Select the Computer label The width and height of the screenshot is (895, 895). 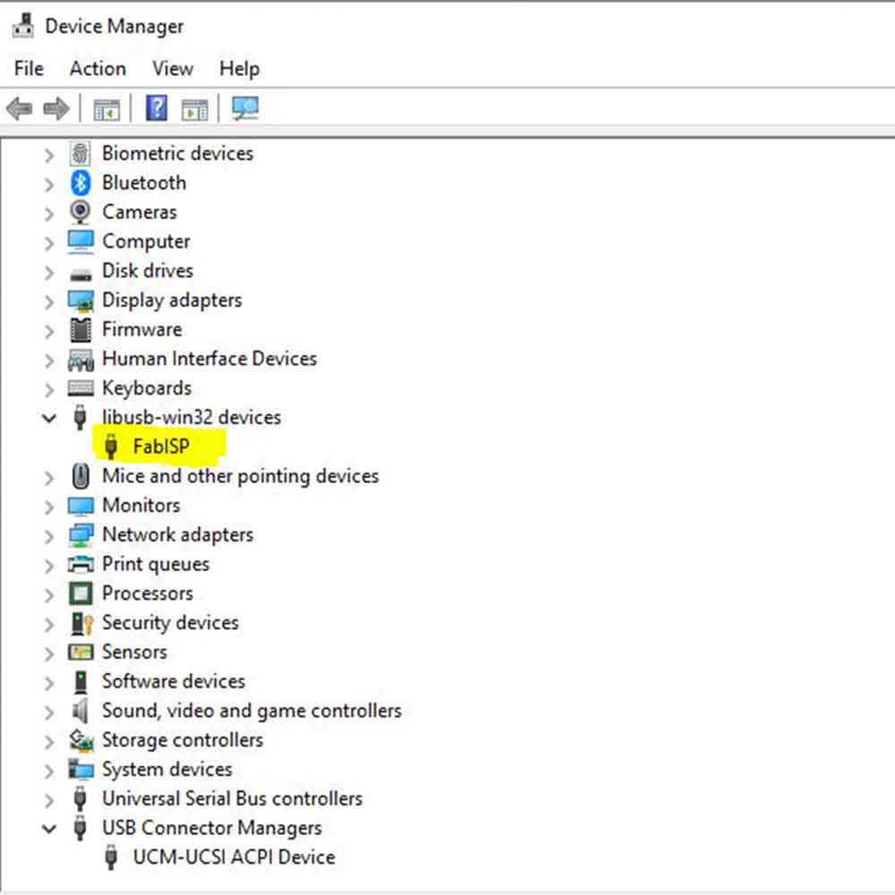point(146,242)
